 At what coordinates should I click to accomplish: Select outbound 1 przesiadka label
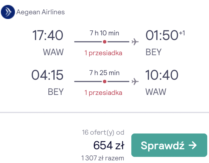click(x=103, y=53)
